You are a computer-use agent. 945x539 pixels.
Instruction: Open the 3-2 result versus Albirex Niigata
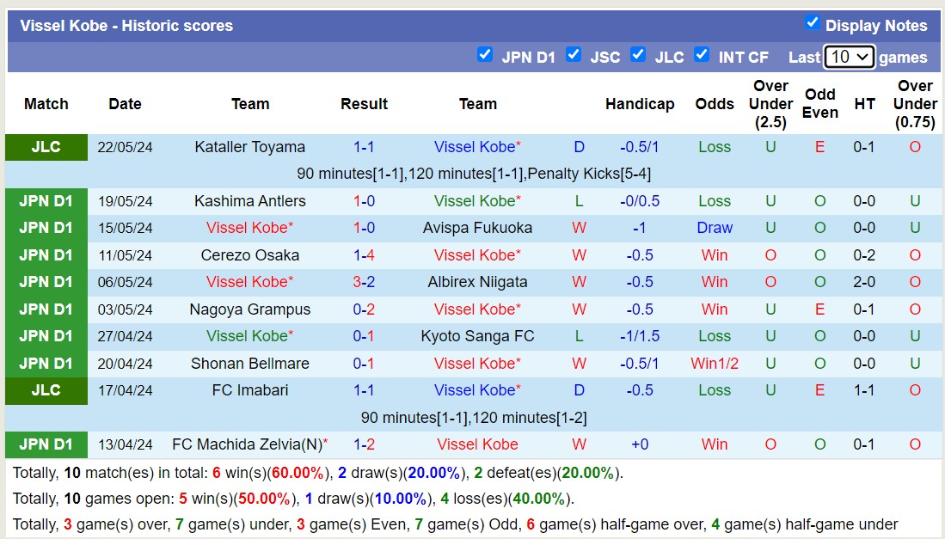[364, 282]
